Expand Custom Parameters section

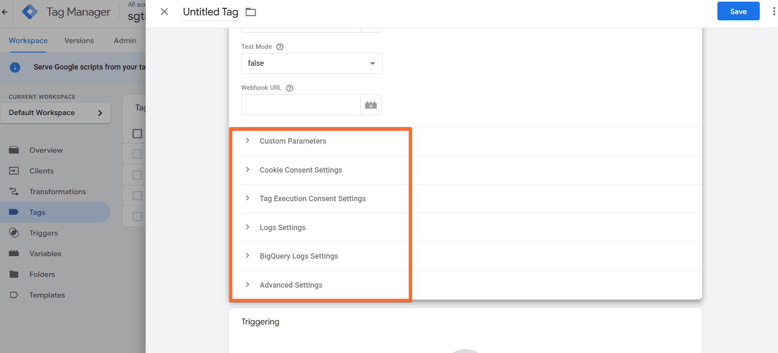click(x=293, y=141)
